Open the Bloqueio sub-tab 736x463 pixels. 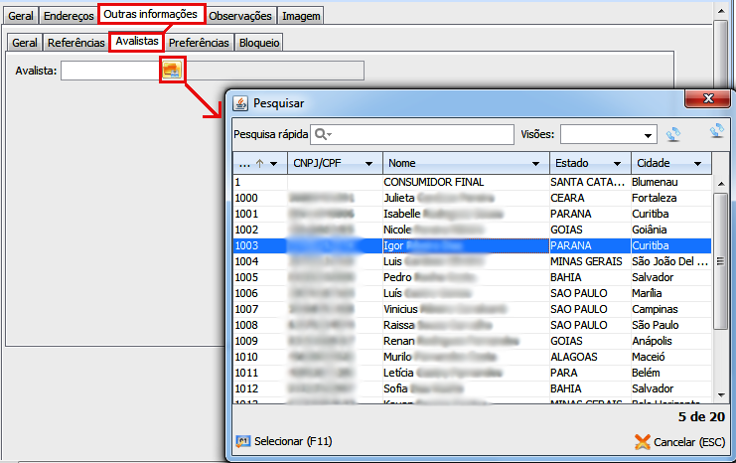pyautogui.click(x=259, y=43)
